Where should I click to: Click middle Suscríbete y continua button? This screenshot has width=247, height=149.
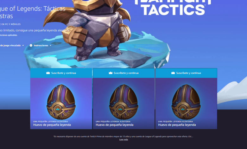pos(123,73)
